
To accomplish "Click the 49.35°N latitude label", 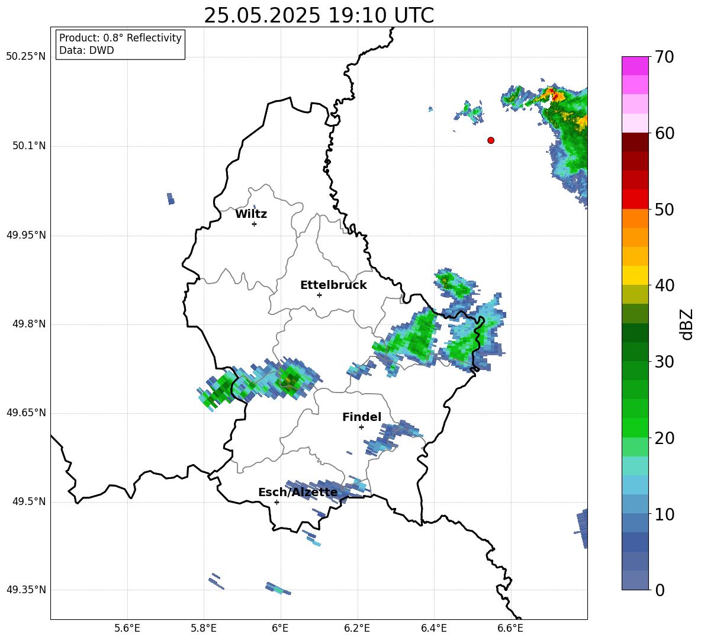I will point(25,590).
